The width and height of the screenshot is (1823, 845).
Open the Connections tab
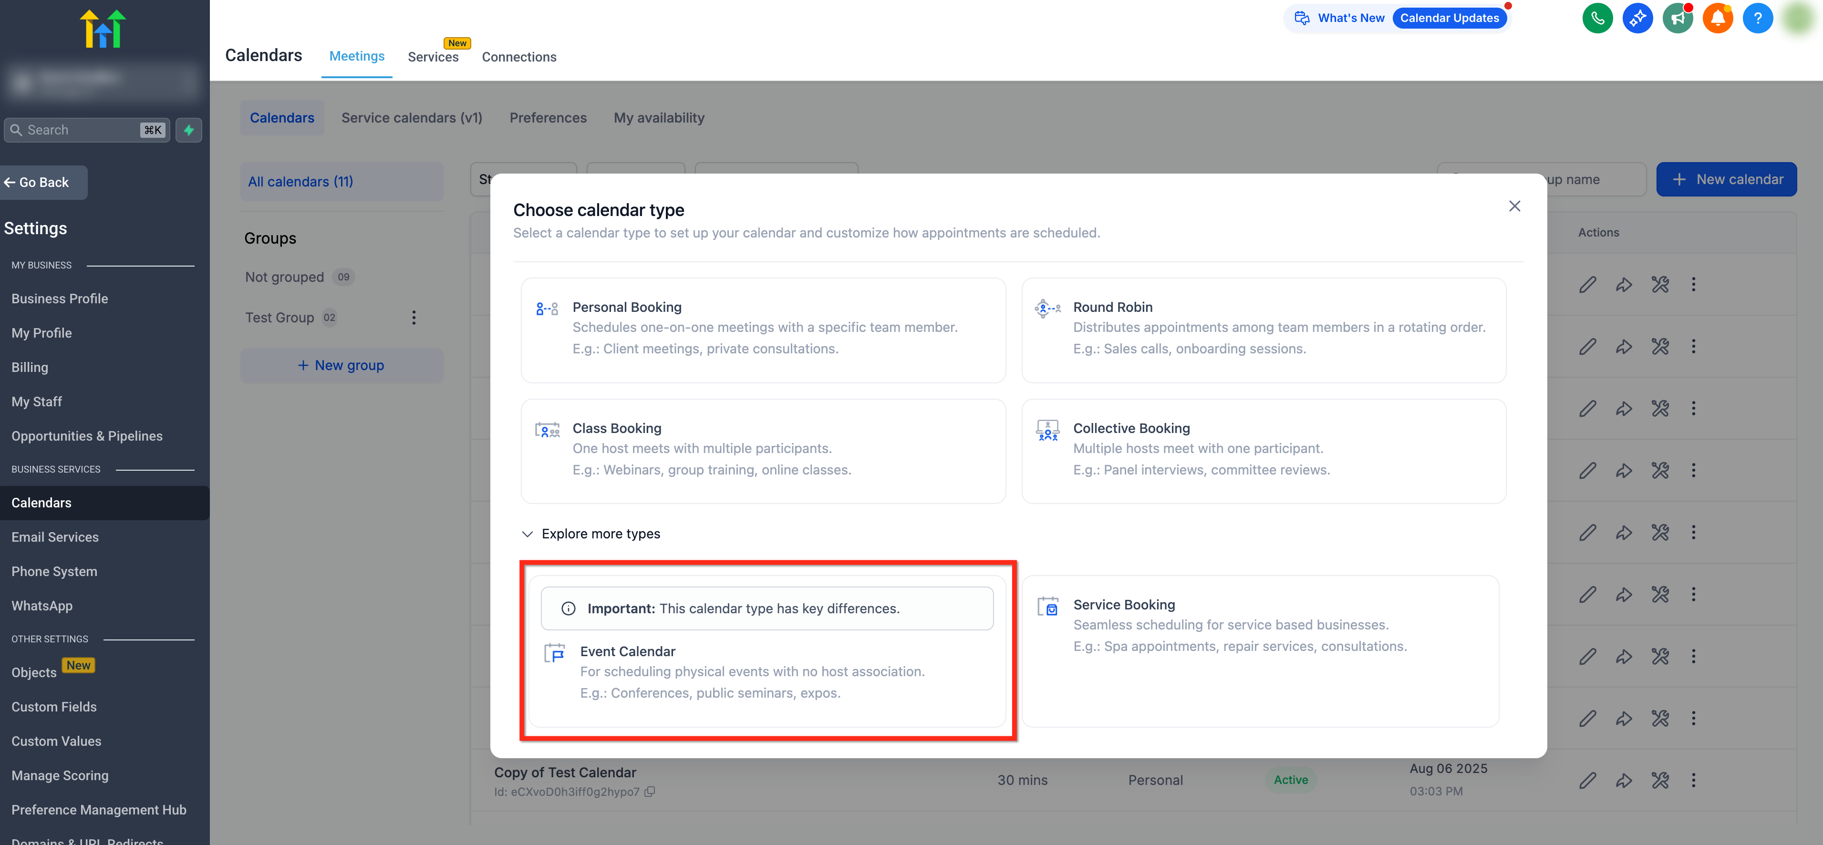(x=519, y=57)
